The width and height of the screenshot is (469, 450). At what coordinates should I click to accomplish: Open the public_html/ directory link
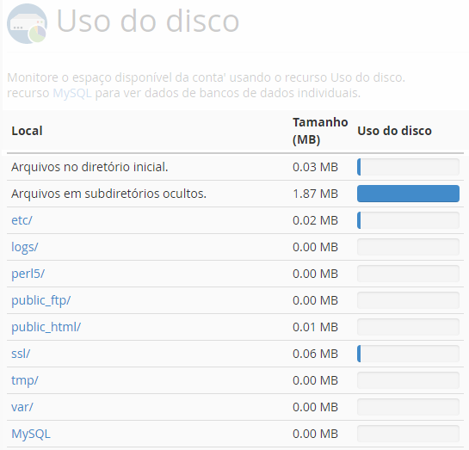click(x=46, y=327)
